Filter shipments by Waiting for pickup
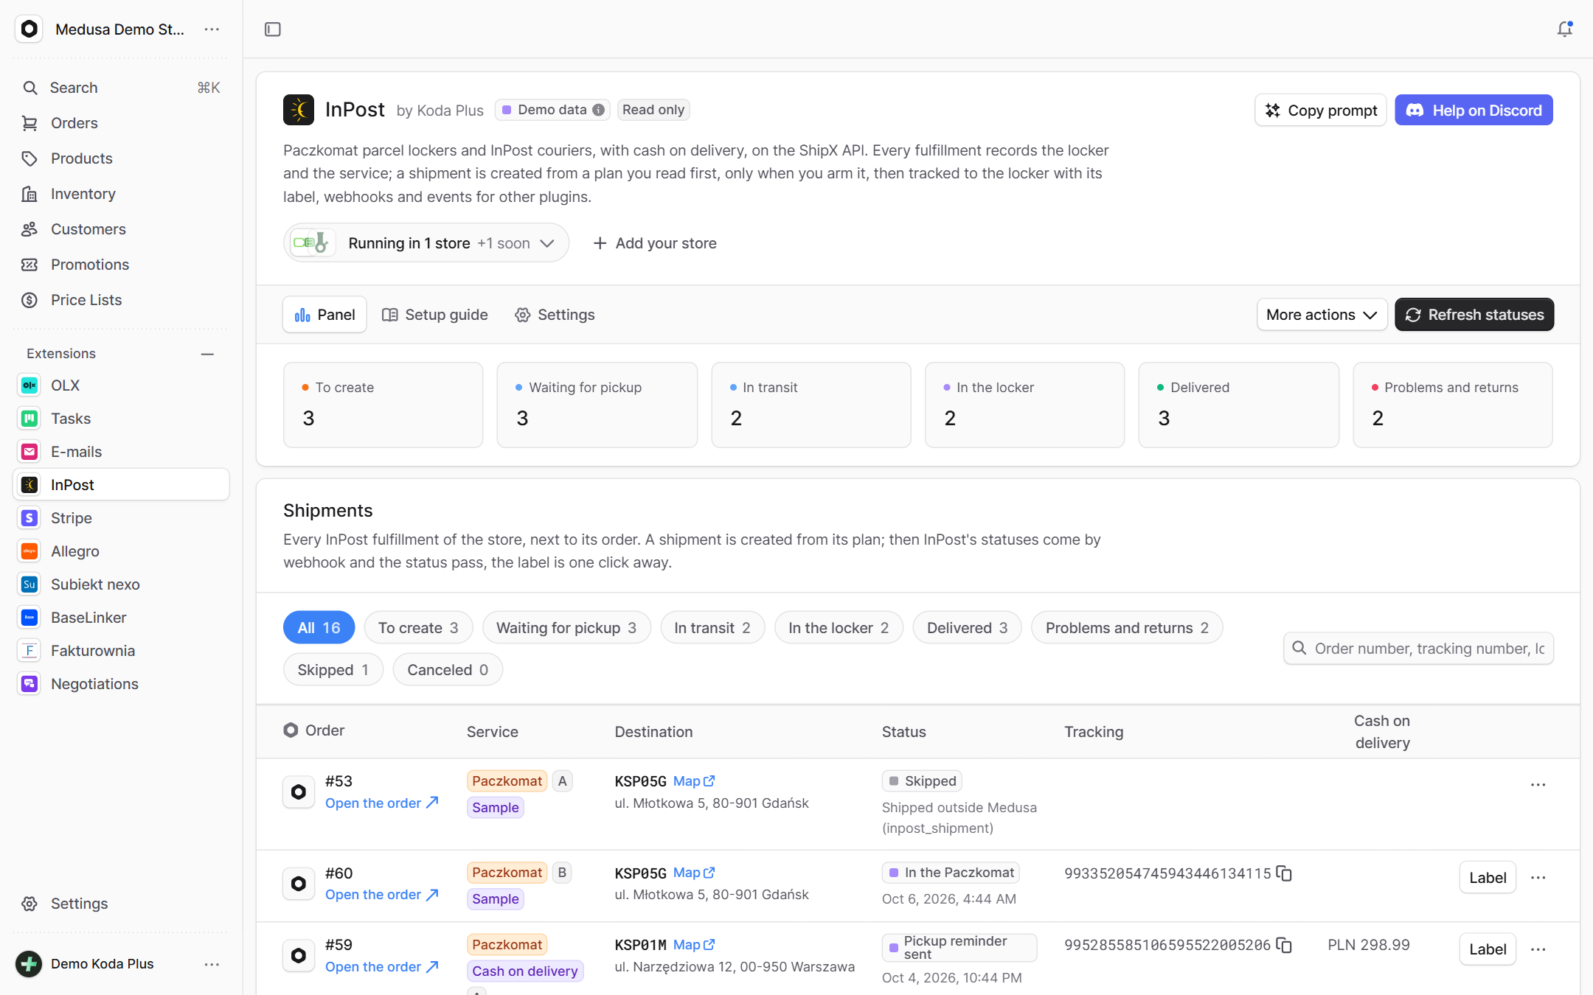1593x995 pixels. coord(566,628)
